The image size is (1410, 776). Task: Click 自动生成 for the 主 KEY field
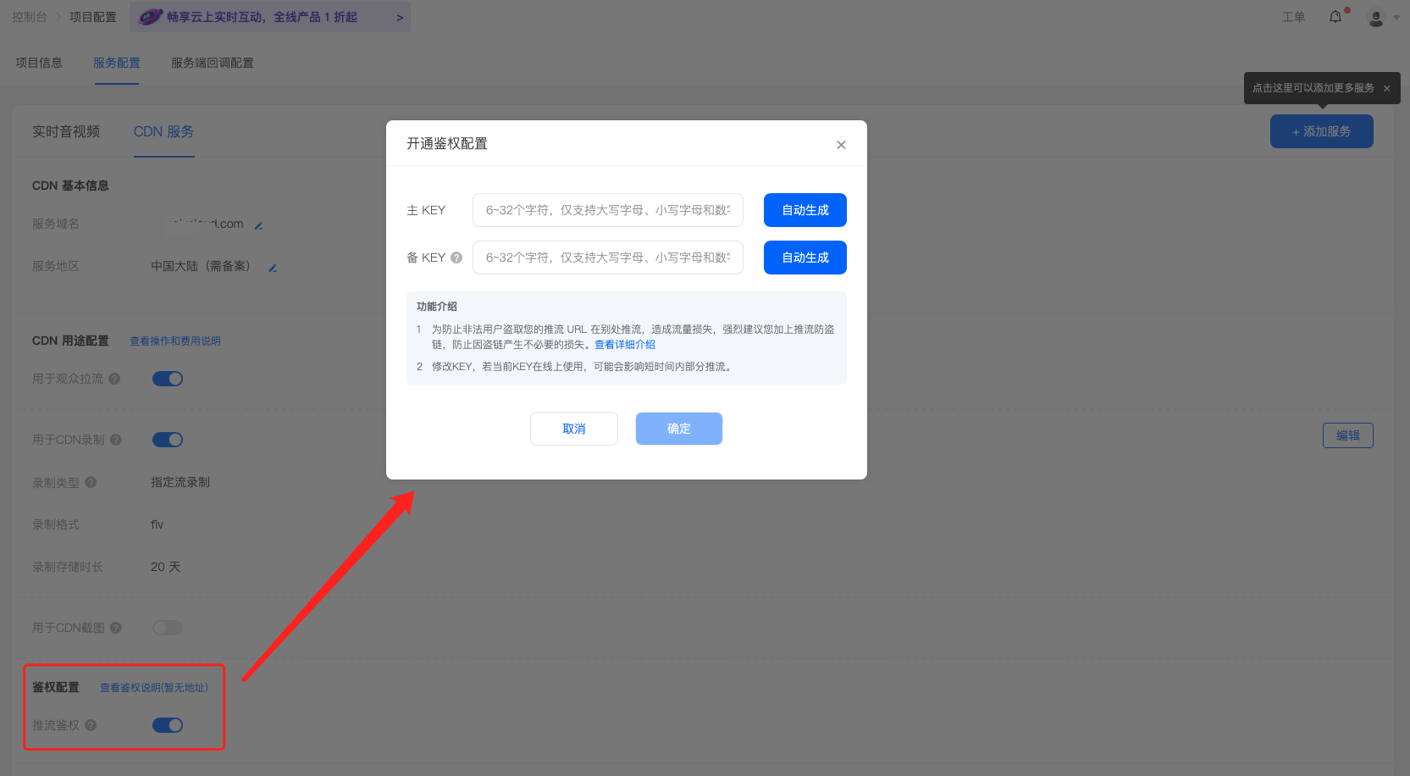click(805, 209)
